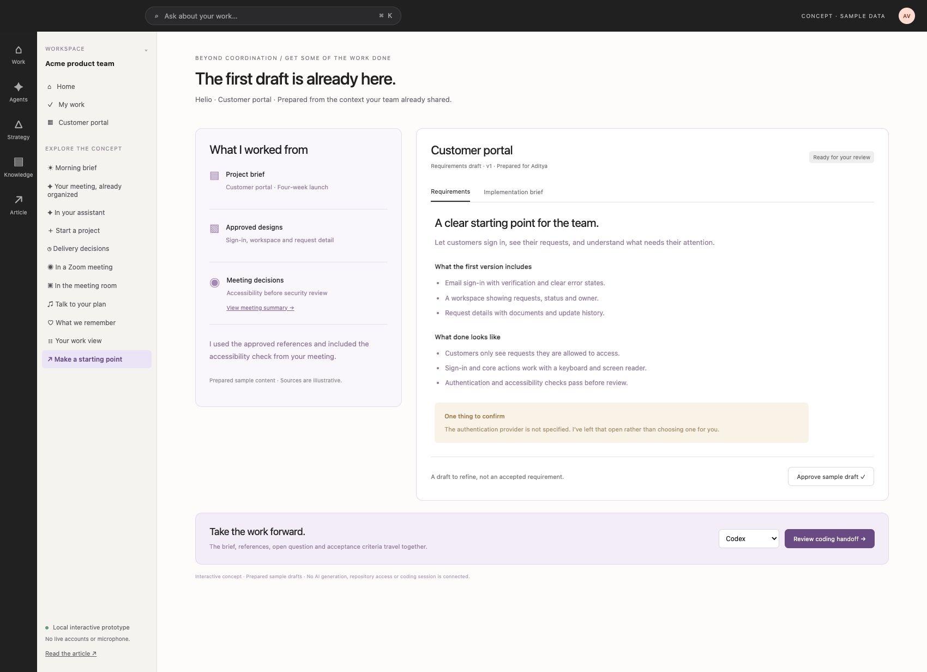Viewport: 927px width, 672px height.
Task: Click the CONCEPT · SAMPLE DATA label
Action: (x=843, y=16)
